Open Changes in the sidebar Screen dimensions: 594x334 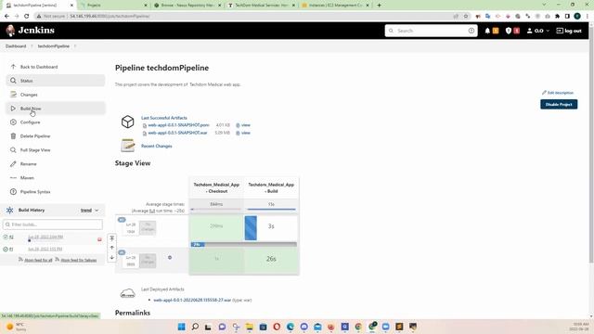coord(29,95)
